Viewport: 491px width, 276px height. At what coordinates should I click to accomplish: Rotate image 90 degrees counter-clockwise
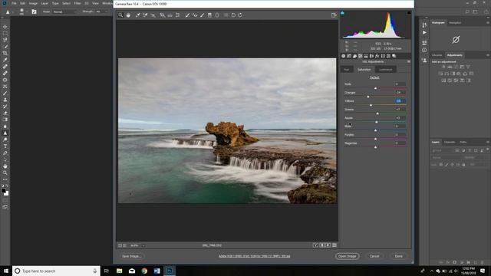click(233, 15)
